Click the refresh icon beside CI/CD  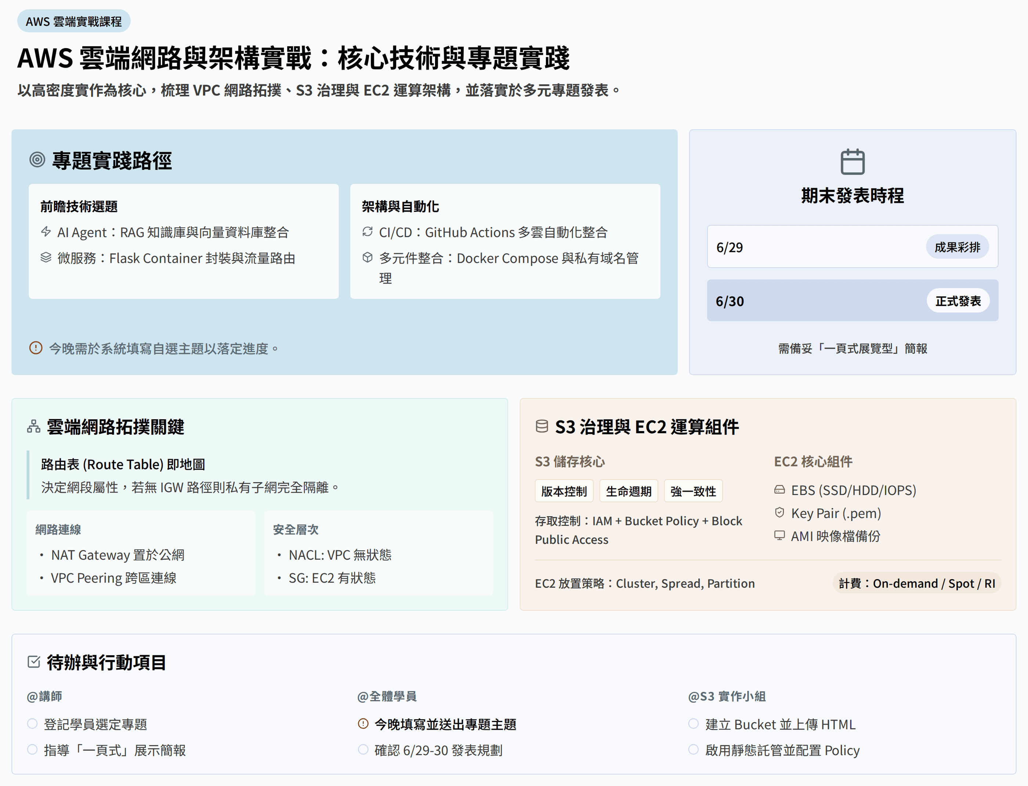[368, 232]
